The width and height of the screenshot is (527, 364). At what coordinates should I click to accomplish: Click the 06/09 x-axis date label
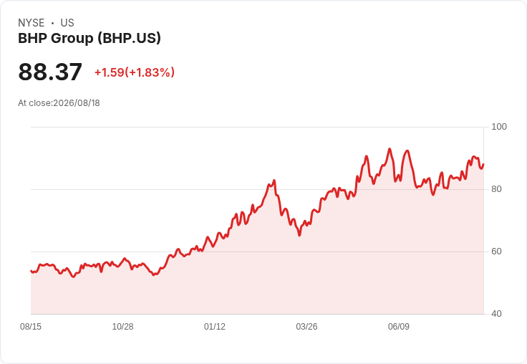pyautogui.click(x=399, y=326)
